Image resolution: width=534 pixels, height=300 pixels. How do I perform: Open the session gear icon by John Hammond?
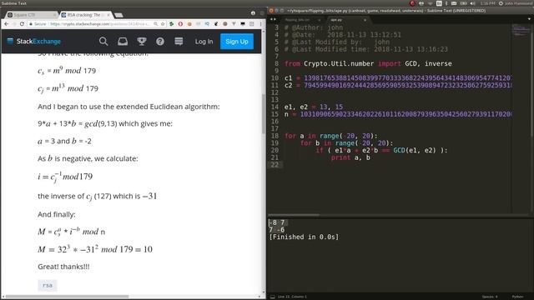point(501,3)
